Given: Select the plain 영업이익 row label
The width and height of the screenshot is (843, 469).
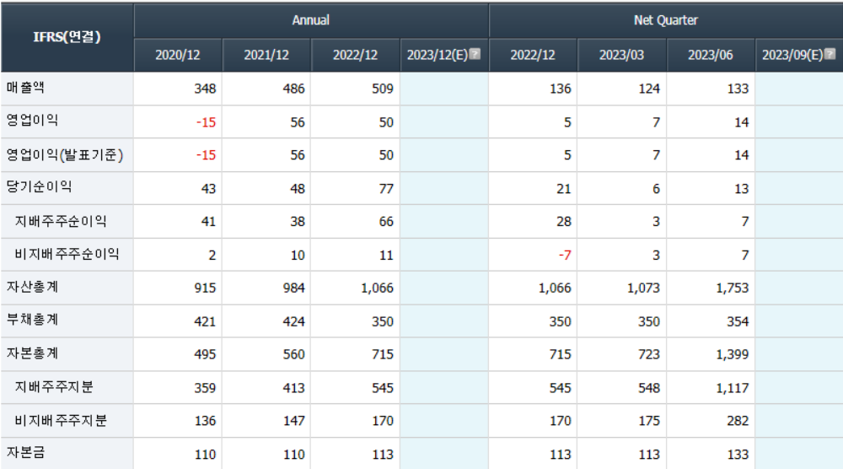Looking at the screenshot, I should coord(32,121).
